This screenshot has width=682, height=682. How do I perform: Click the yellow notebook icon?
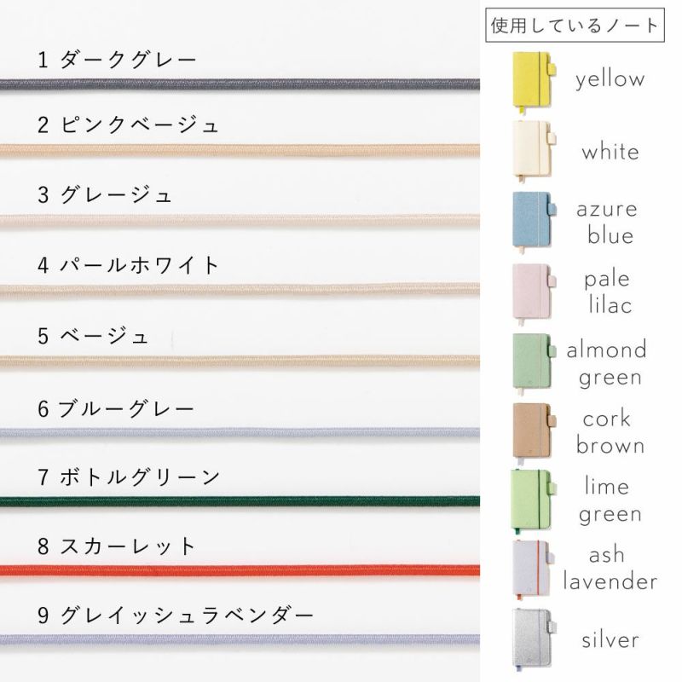point(530,80)
